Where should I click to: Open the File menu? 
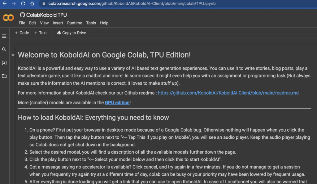click(x=22, y=23)
